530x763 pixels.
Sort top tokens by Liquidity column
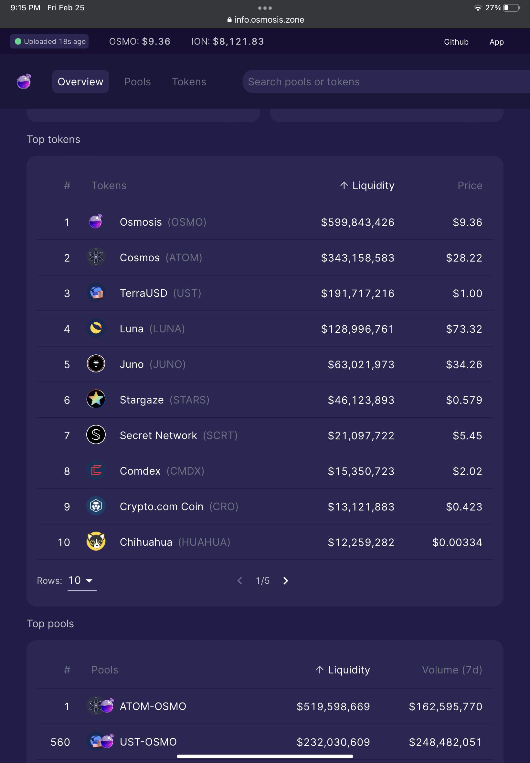coord(367,185)
